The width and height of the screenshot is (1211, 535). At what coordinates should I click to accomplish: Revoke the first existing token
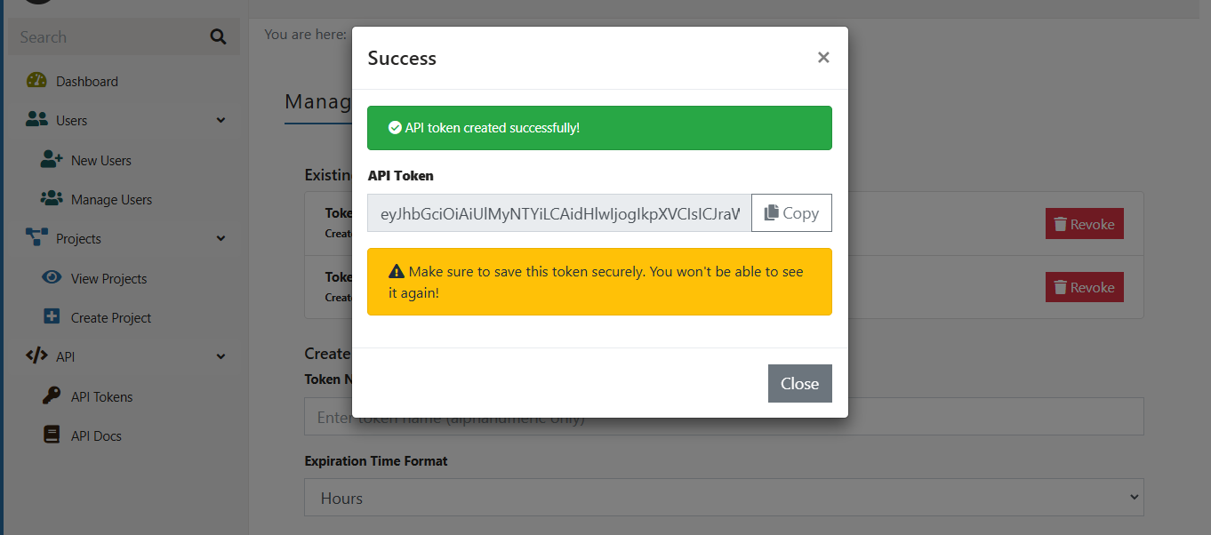(x=1085, y=224)
